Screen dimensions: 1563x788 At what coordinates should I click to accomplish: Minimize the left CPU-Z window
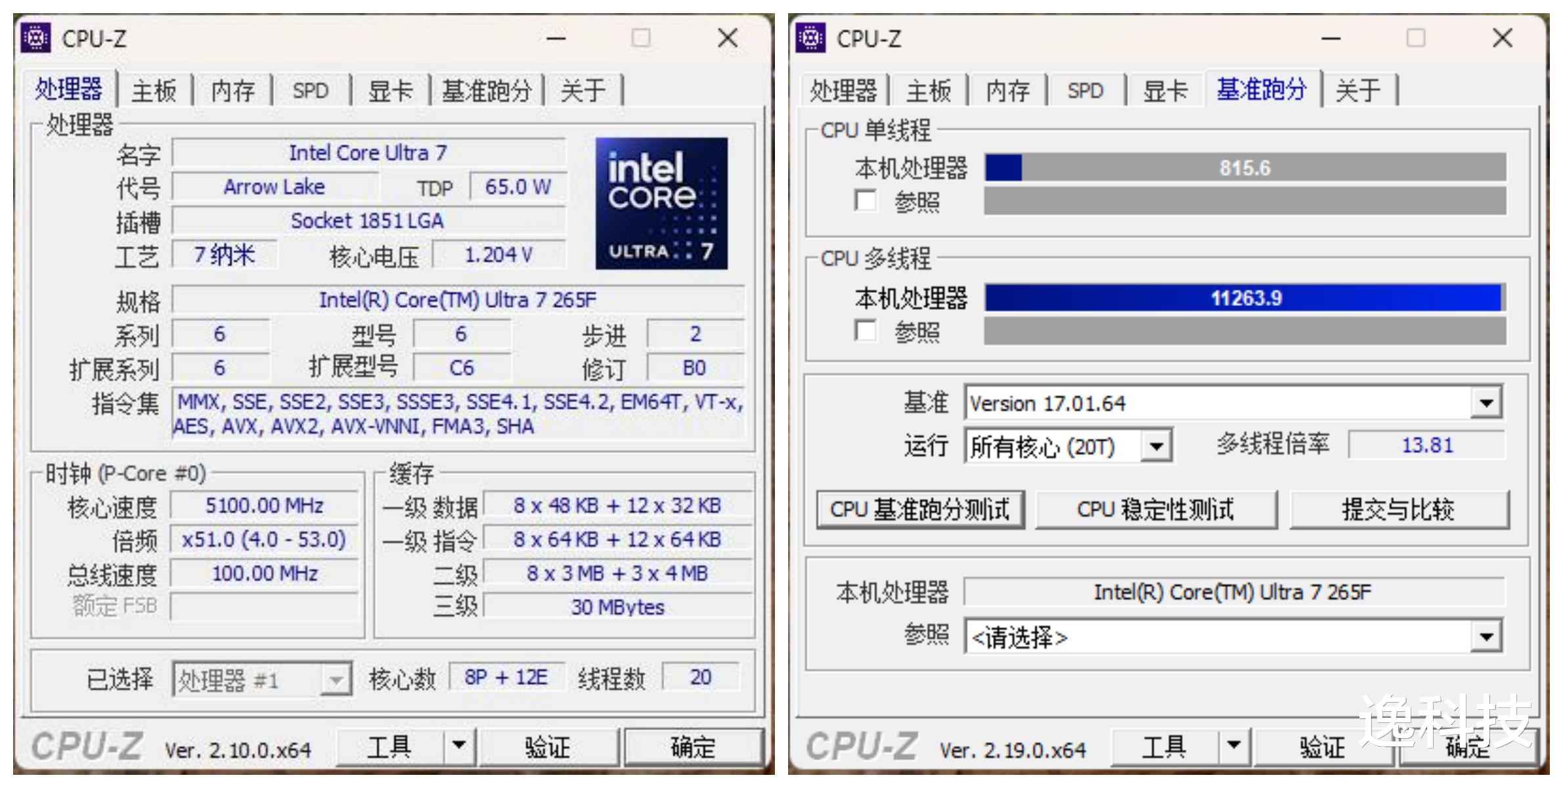pos(556,38)
